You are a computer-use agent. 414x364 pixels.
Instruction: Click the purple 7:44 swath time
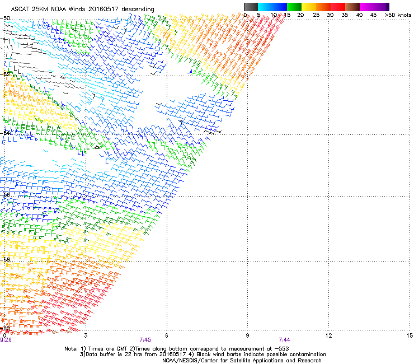click(x=284, y=340)
